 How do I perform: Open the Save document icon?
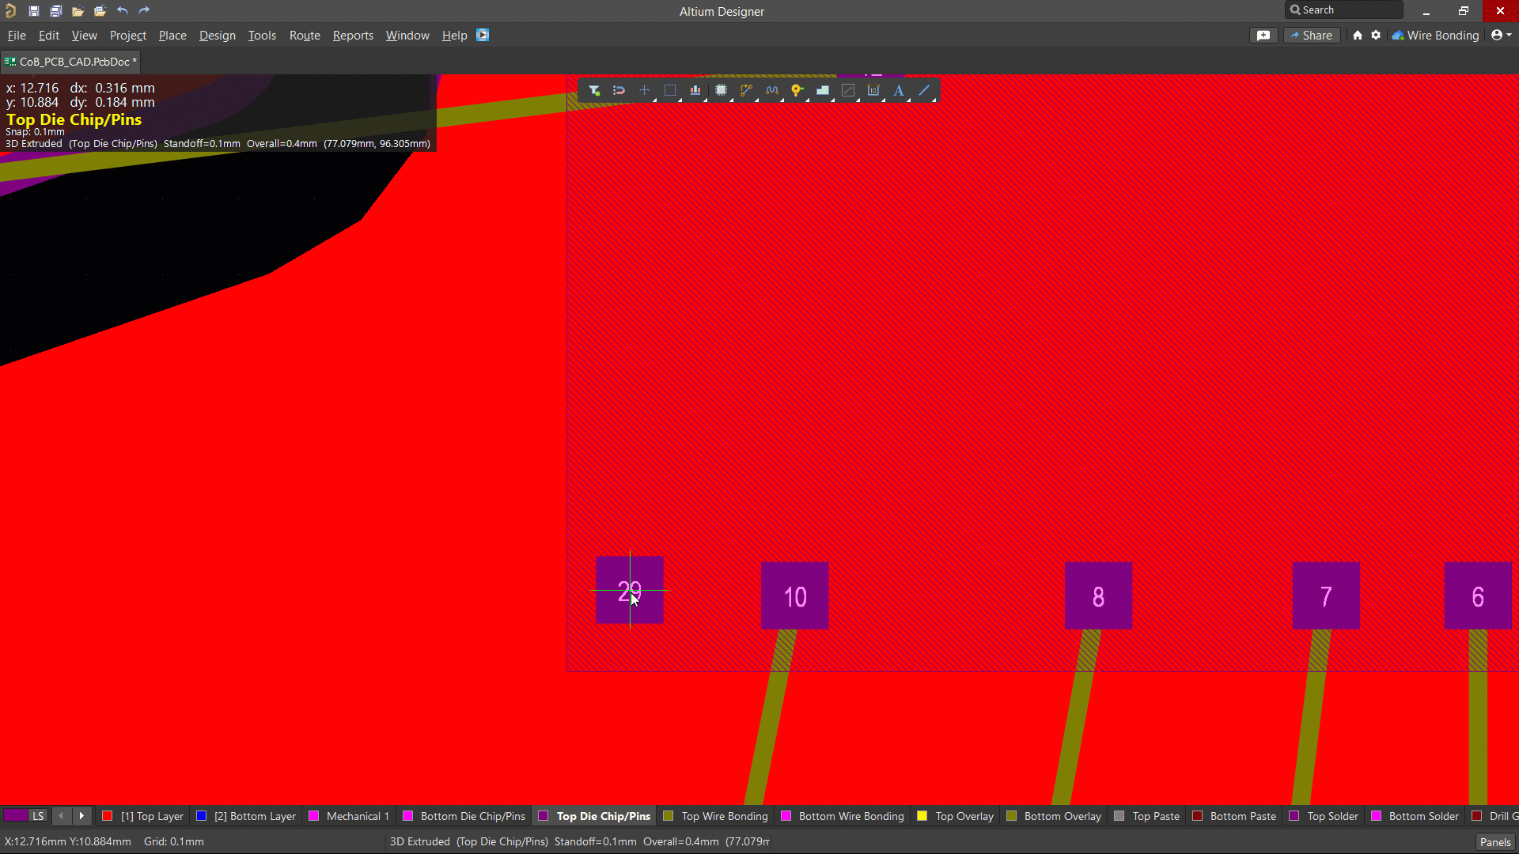click(33, 11)
